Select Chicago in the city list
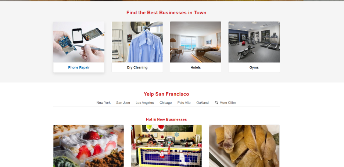This screenshot has width=344, height=167. pos(166,103)
